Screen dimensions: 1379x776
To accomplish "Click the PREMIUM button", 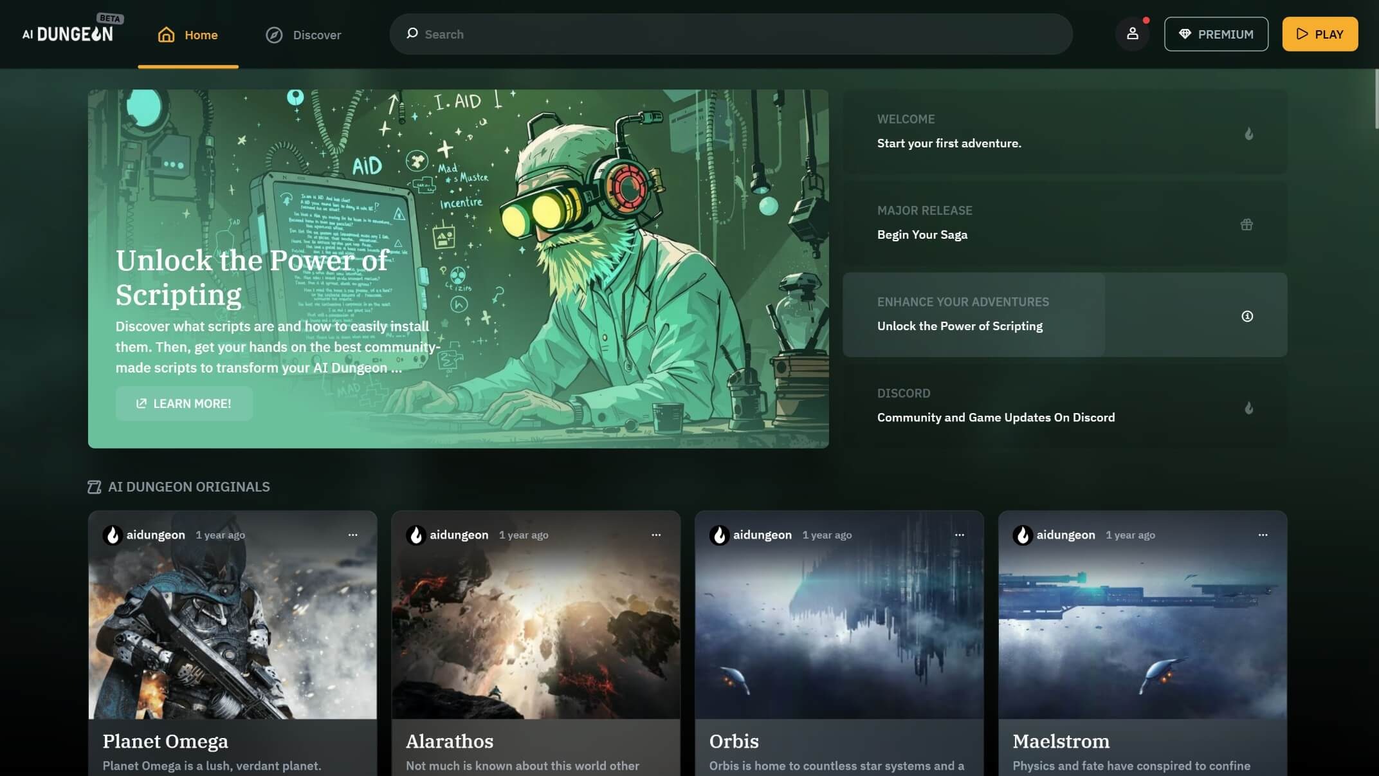I will pos(1216,34).
